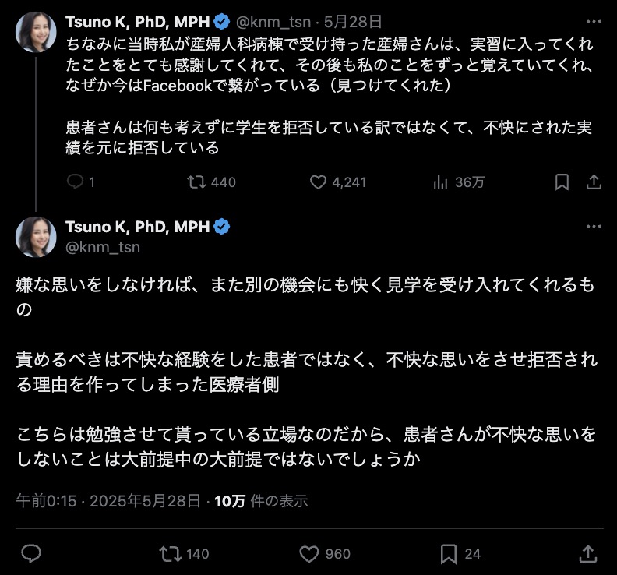Like the main tweet with 960 likes
This screenshot has height=575, width=617.
pyautogui.click(x=309, y=554)
